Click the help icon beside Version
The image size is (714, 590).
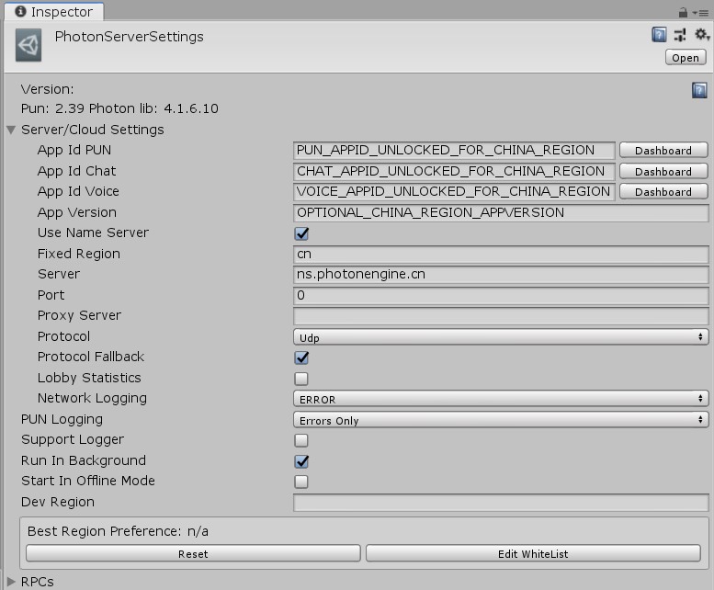coord(699,90)
